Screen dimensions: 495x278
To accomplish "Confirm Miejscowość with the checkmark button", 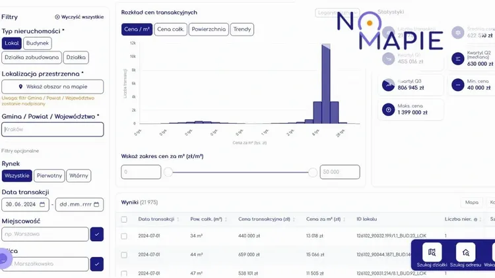I will pos(97,234).
